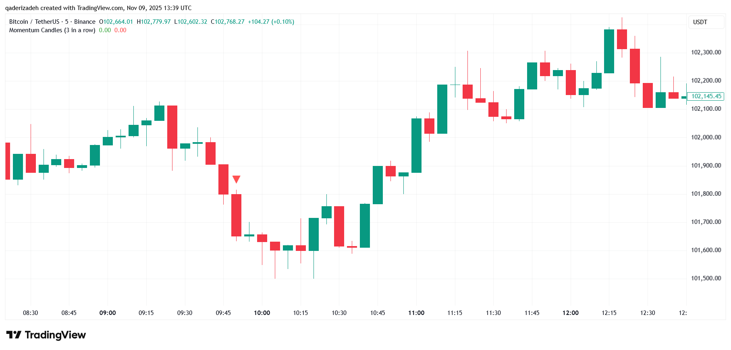Screen dimensions: 731x350
Task: Open the Bitcoin / TetherUS symbol title
Action: click(34, 22)
